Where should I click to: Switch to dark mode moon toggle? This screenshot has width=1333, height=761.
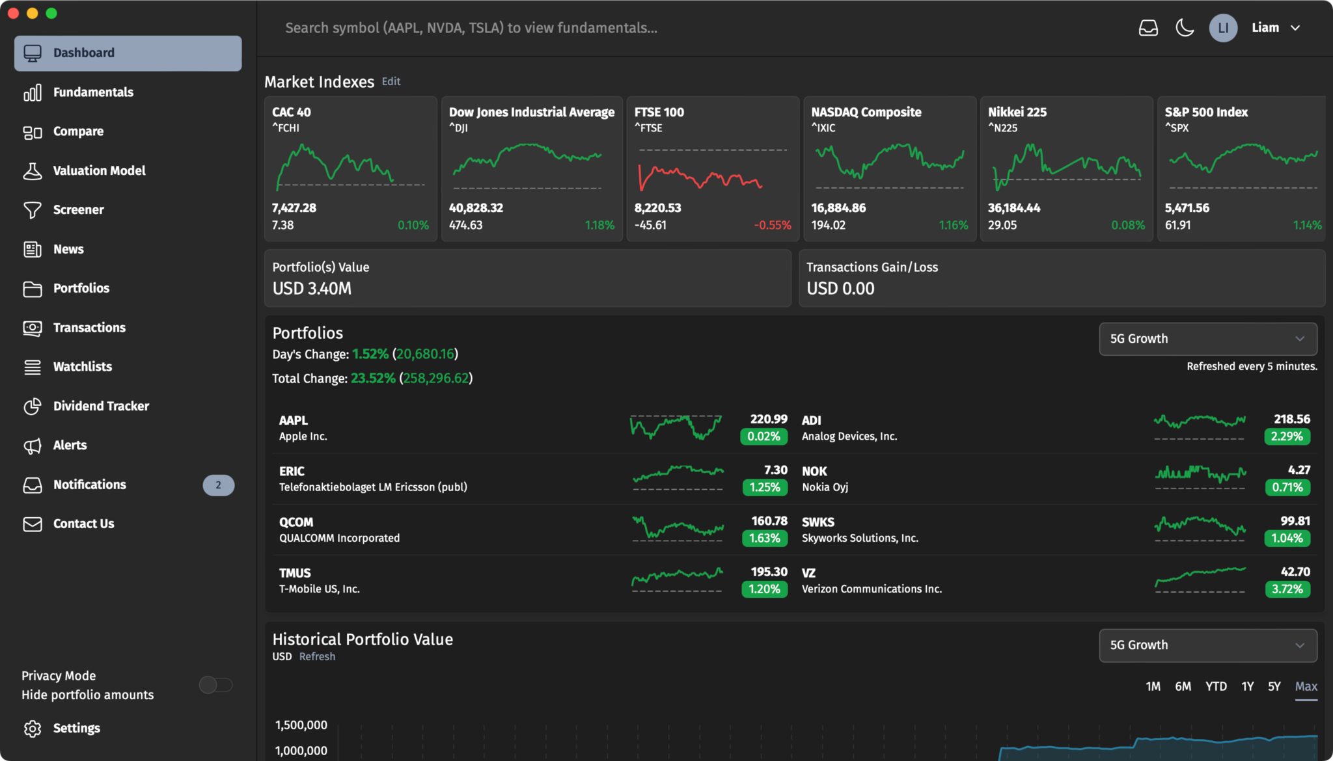tap(1185, 27)
